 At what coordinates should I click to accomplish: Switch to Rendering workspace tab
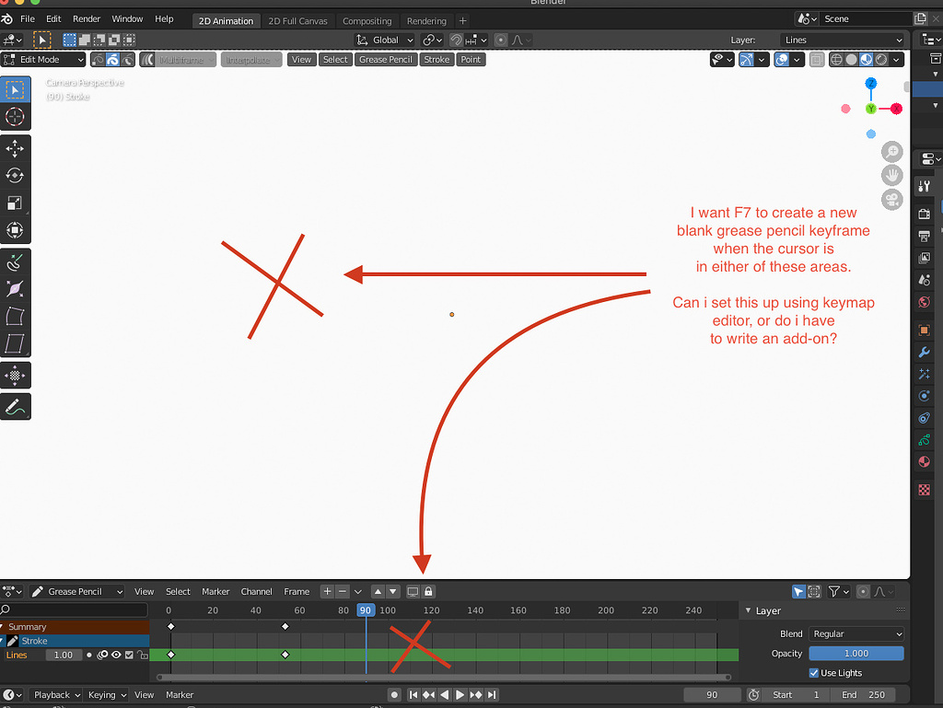coord(426,20)
